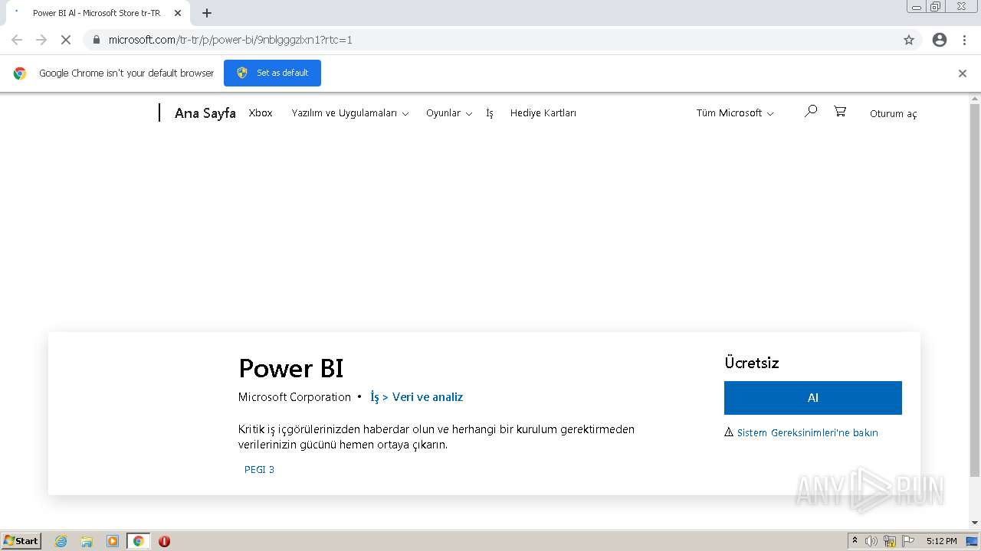Open Internet Explorer from the taskbar
The height and width of the screenshot is (551, 981).
[61, 541]
